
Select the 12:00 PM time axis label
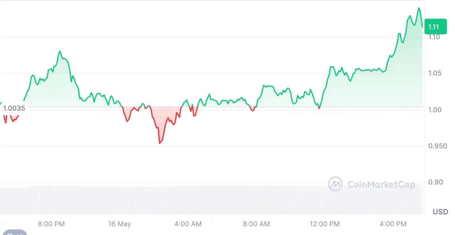[324, 224]
